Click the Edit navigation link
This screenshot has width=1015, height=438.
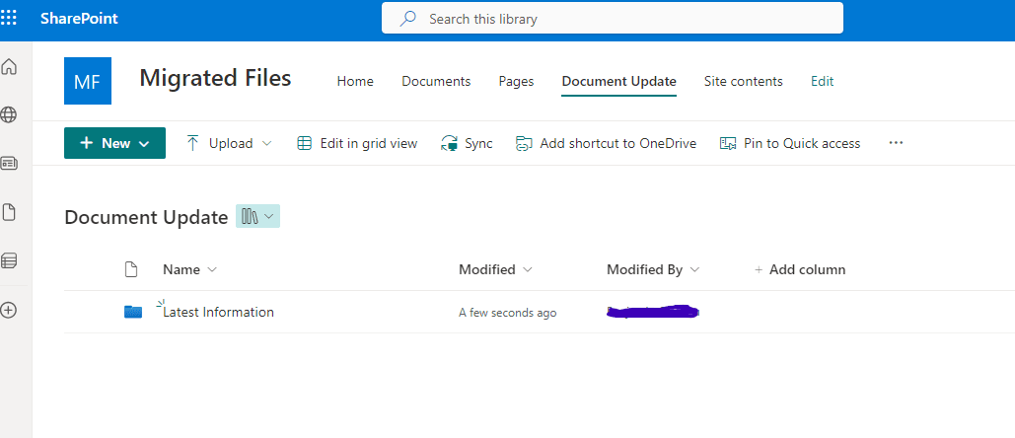[822, 82]
